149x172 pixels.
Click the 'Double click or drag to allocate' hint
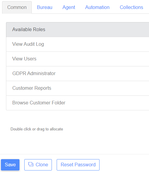37,129
